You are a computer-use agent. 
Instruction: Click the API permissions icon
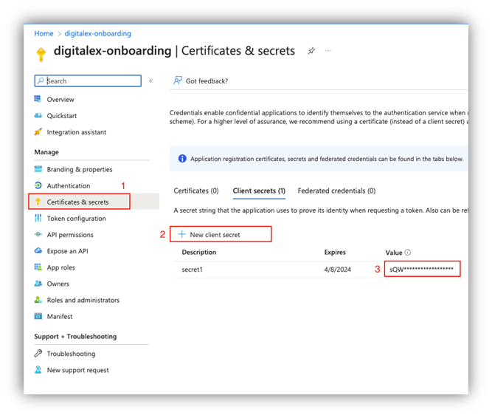point(38,235)
